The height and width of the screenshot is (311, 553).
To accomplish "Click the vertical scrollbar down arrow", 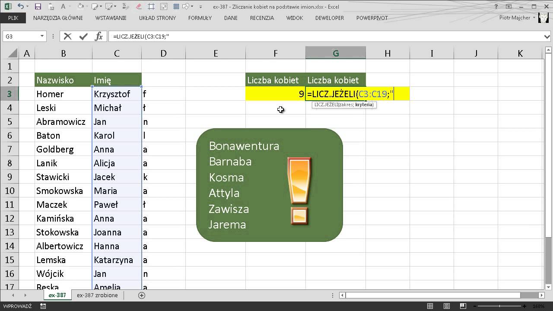I will pyautogui.click(x=548, y=287).
